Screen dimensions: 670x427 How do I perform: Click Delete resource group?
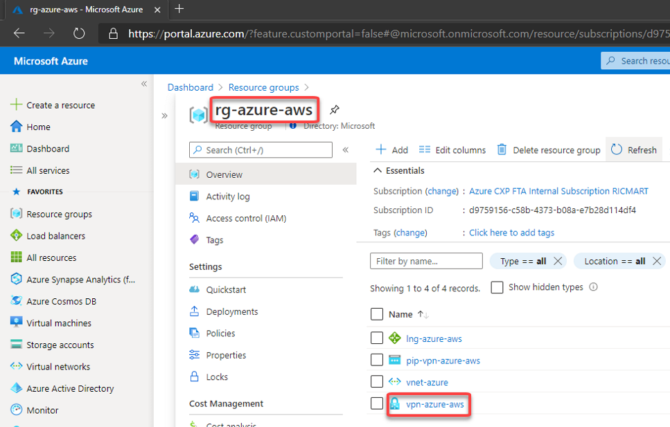(x=549, y=150)
